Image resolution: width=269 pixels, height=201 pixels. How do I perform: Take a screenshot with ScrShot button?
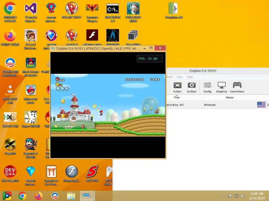192,87
